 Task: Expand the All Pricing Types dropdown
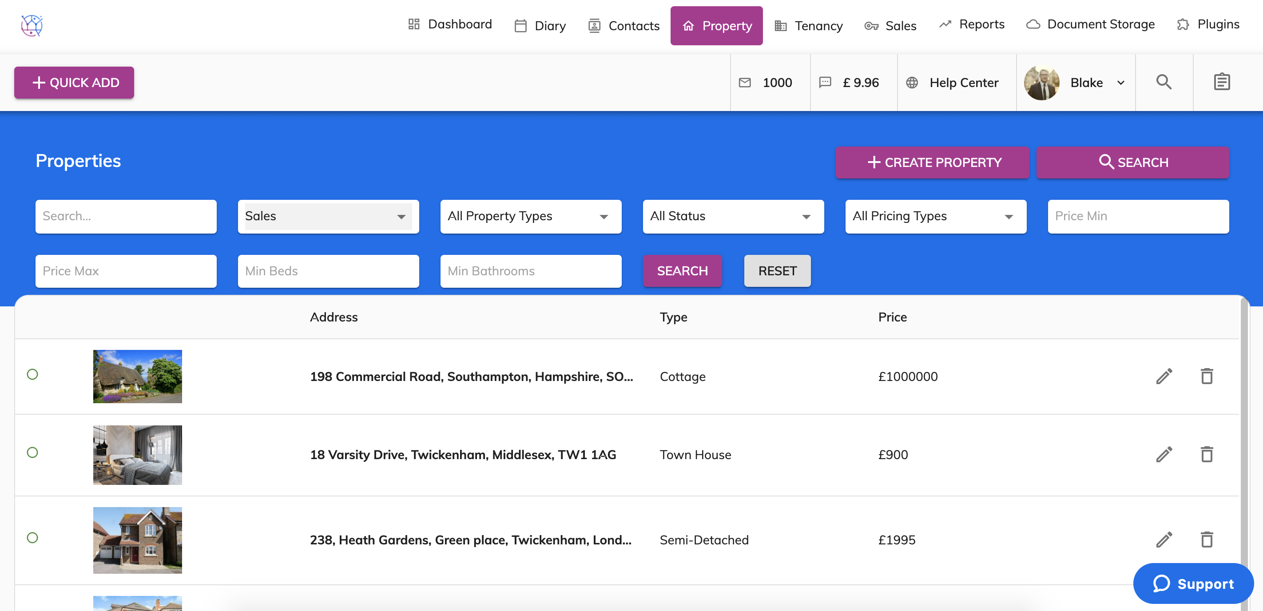click(936, 216)
